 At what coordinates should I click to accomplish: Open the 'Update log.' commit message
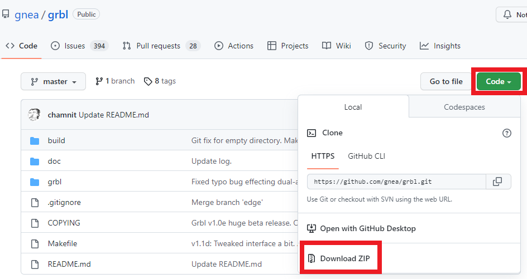212,161
